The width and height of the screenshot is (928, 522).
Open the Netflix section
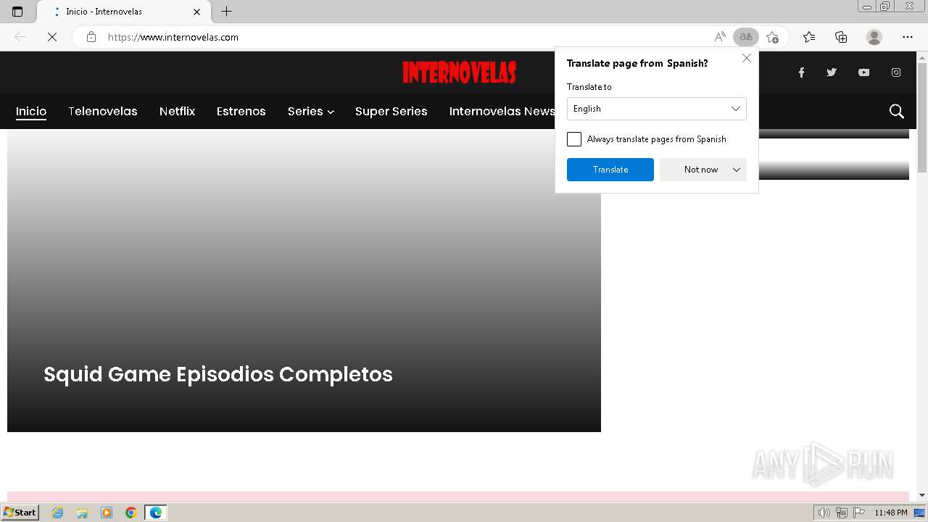click(178, 111)
